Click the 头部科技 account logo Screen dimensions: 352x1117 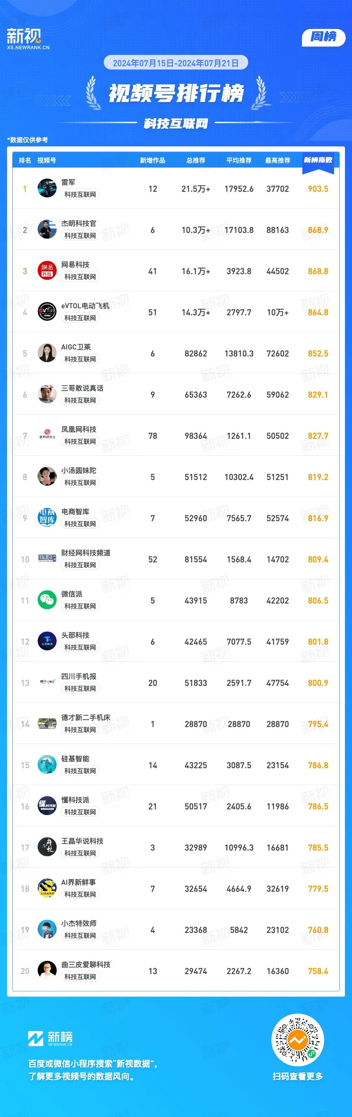point(47,641)
